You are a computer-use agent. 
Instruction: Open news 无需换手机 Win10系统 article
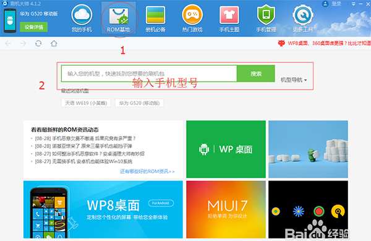click(x=83, y=161)
